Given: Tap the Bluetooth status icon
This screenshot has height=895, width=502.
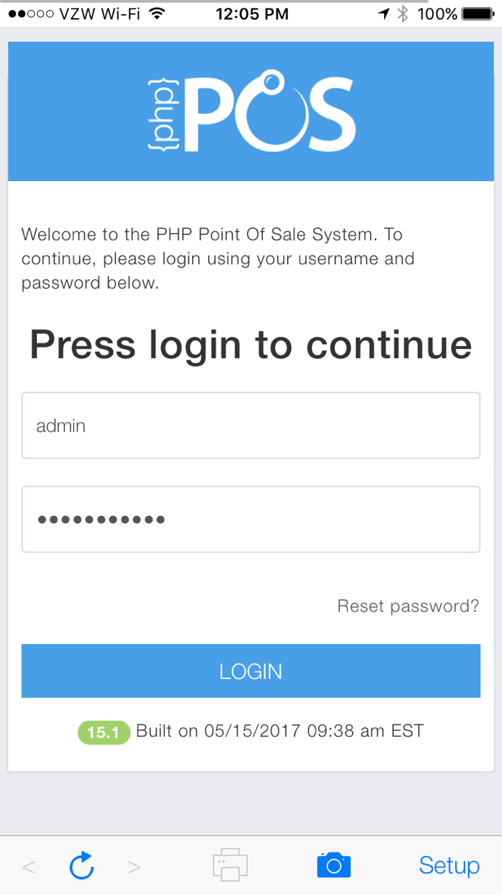Looking at the screenshot, I should (x=402, y=14).
